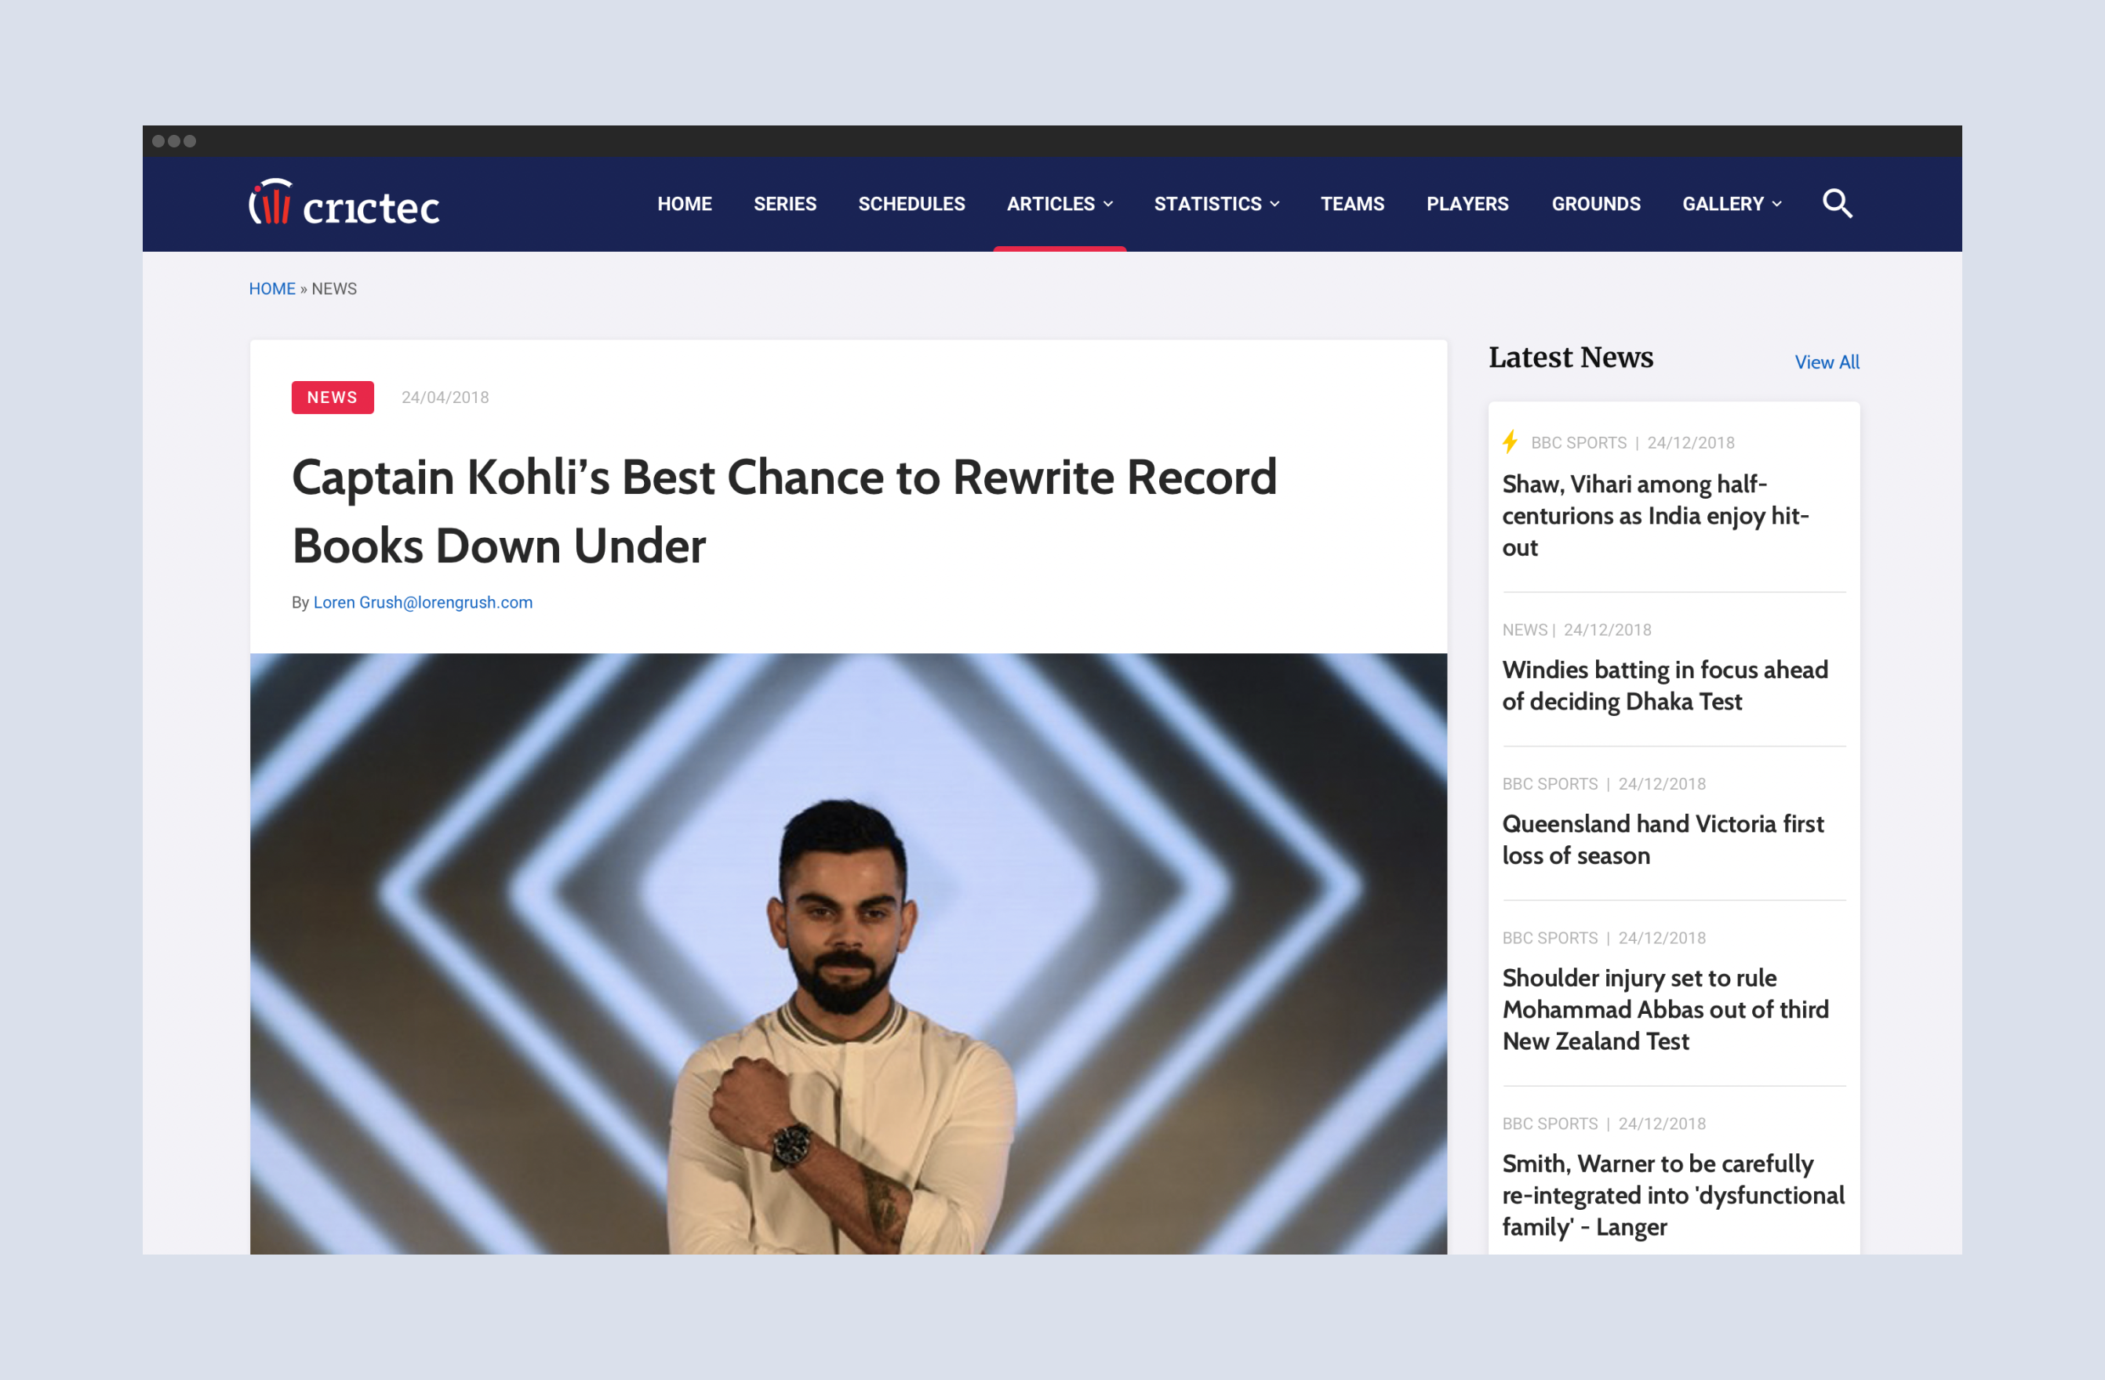Open the Schedules nav item
The image size is (2105, 1380).
coord(912,204)
